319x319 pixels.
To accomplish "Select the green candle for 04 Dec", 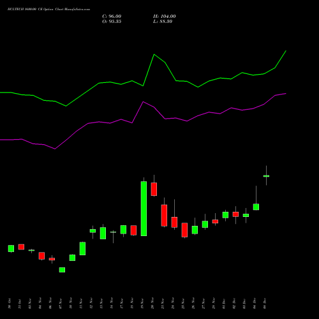I will tap(256, 207).
